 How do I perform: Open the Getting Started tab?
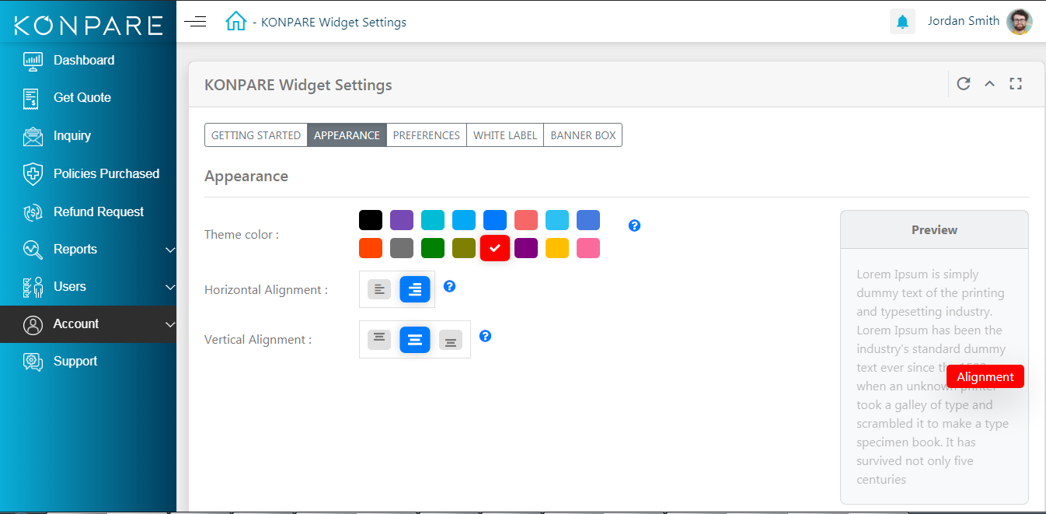256,135
